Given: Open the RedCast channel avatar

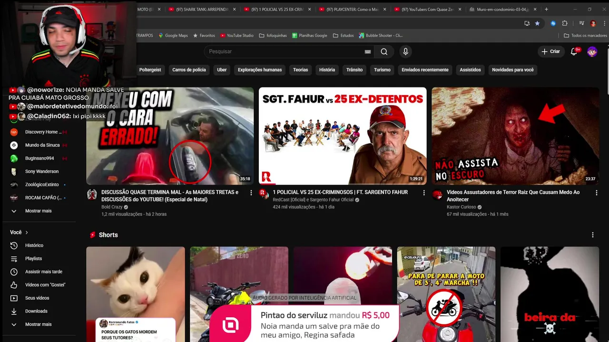Looking at the screenshot, I should (263, 193).
